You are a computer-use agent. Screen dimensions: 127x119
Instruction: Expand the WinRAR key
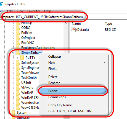point(13,93)
